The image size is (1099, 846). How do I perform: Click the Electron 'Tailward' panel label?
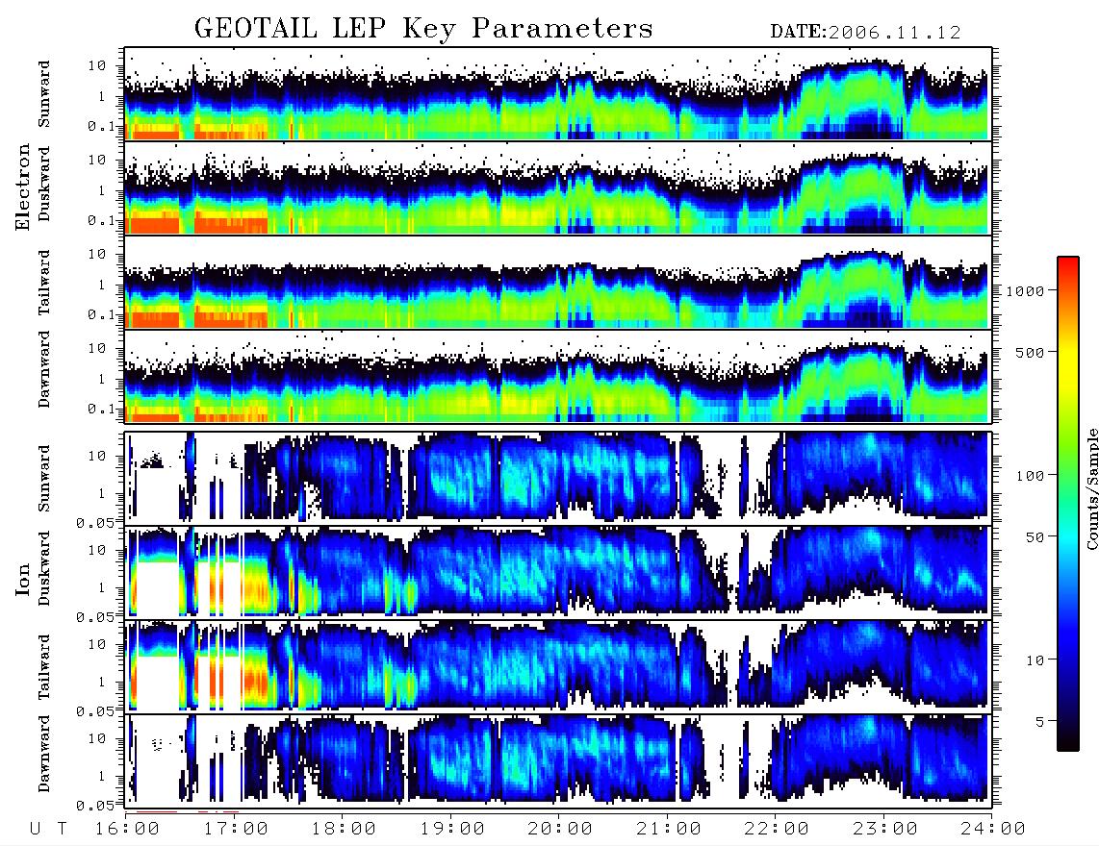tap(44, 283)
